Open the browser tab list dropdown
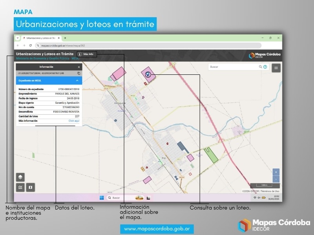The height and width of the screenshot is (235, 314). click(17, 38)
